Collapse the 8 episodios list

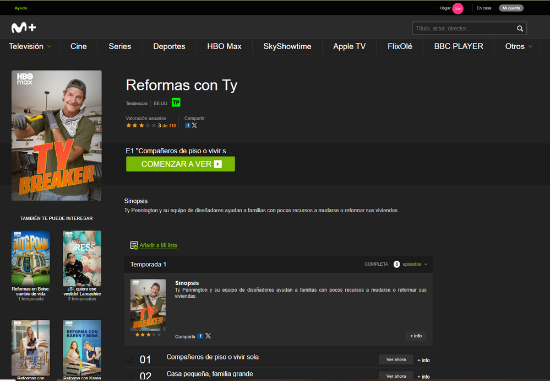pyautogui.click(x=425, y=265)
